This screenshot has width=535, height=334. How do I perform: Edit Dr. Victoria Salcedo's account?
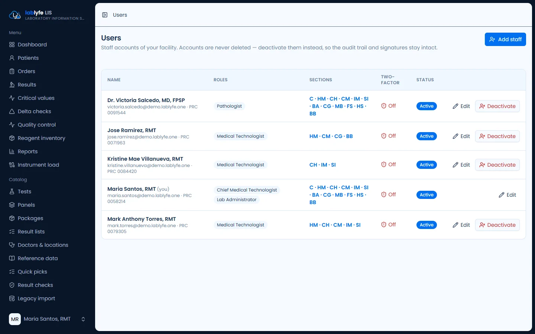[461, 106]
